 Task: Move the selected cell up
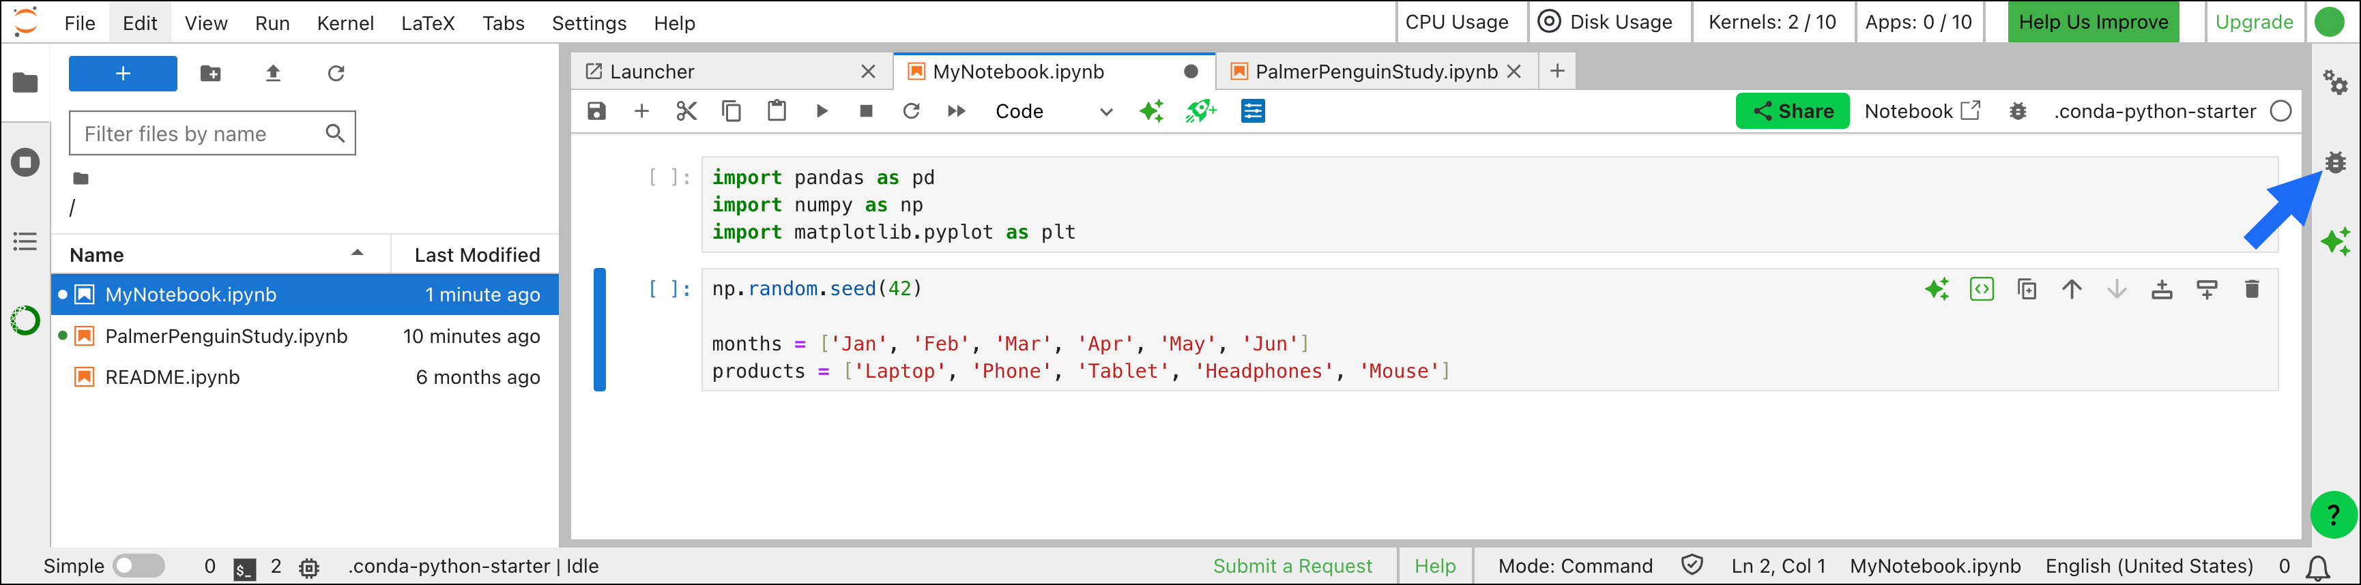point(2072,289)
